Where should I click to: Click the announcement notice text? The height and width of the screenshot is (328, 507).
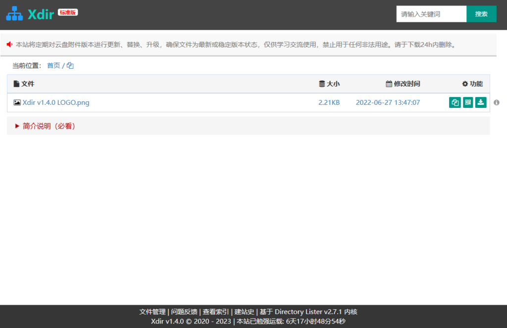coord(236,45)
